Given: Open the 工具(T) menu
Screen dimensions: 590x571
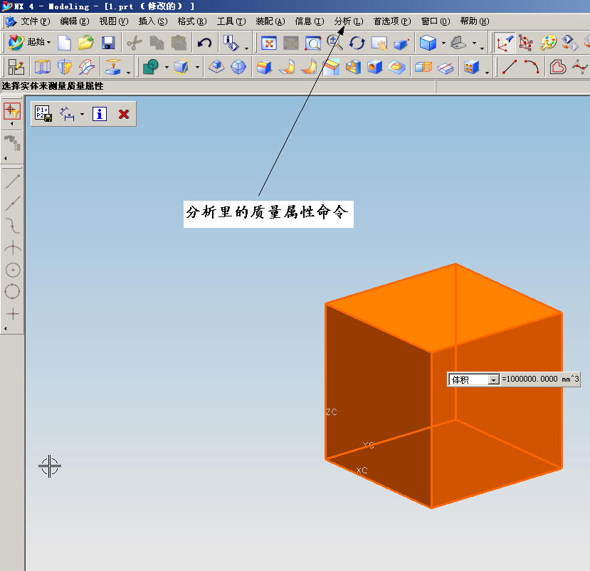Looking at the screenshot, I should [x=231, y=21].
